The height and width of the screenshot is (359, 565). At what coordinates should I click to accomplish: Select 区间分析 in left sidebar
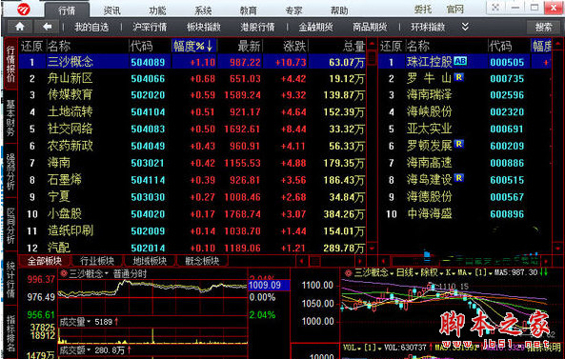click(x=10, y=226)
